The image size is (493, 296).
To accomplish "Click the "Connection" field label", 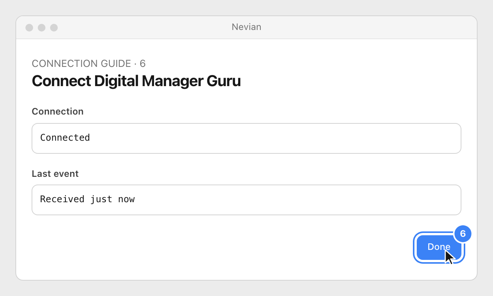I will click(58, 111).
